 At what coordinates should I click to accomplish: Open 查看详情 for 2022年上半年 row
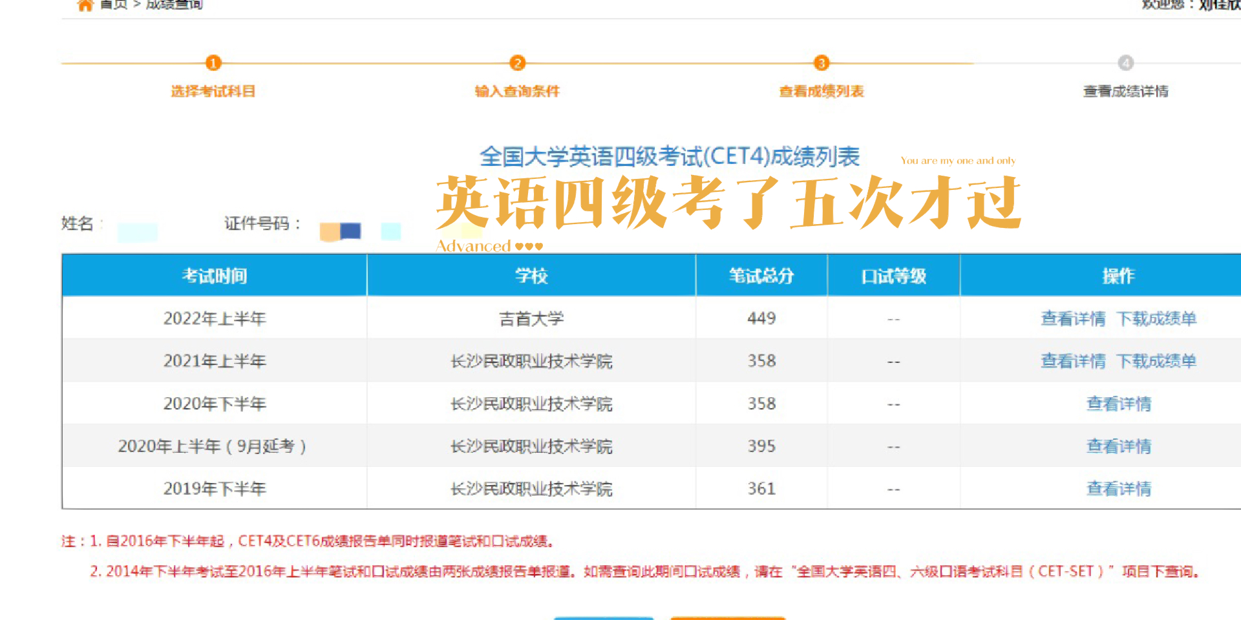pyautogui.click(x=1073, y=318)
